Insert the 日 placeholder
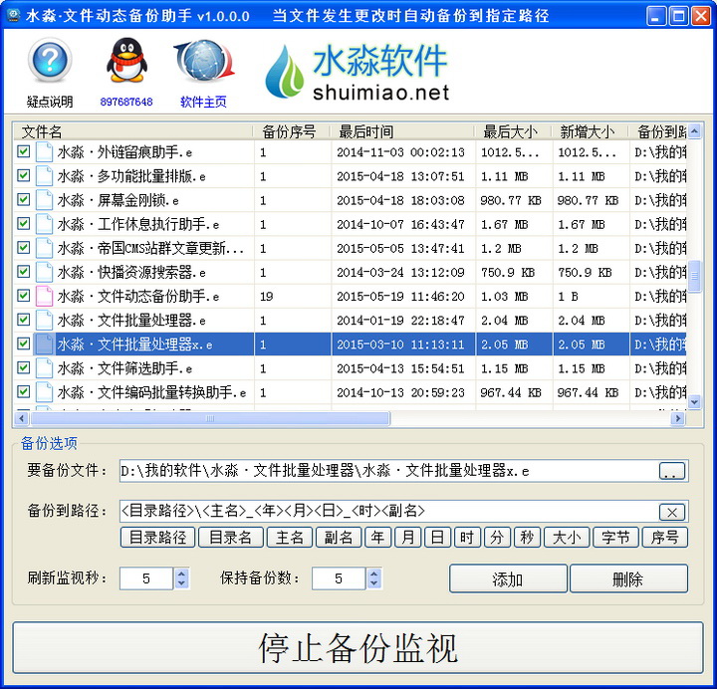This screenshot has height=689, width=717. (437, 538)
